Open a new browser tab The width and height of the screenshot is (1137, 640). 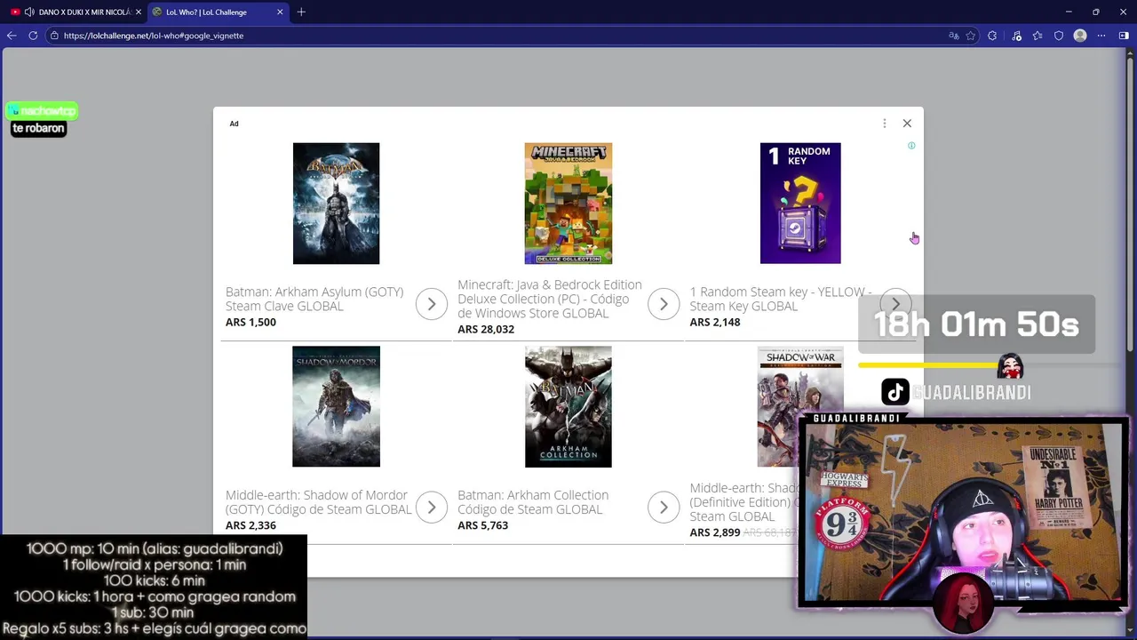301,12
